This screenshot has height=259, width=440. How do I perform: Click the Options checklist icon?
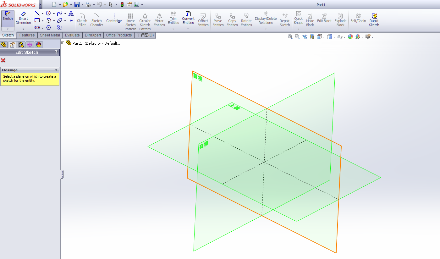point(137,4)
